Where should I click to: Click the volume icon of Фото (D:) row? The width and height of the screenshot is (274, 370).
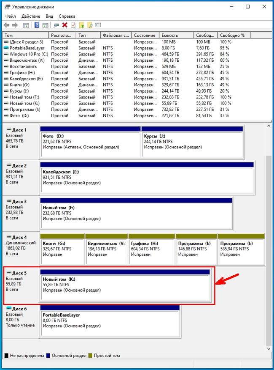click(6, 115)
